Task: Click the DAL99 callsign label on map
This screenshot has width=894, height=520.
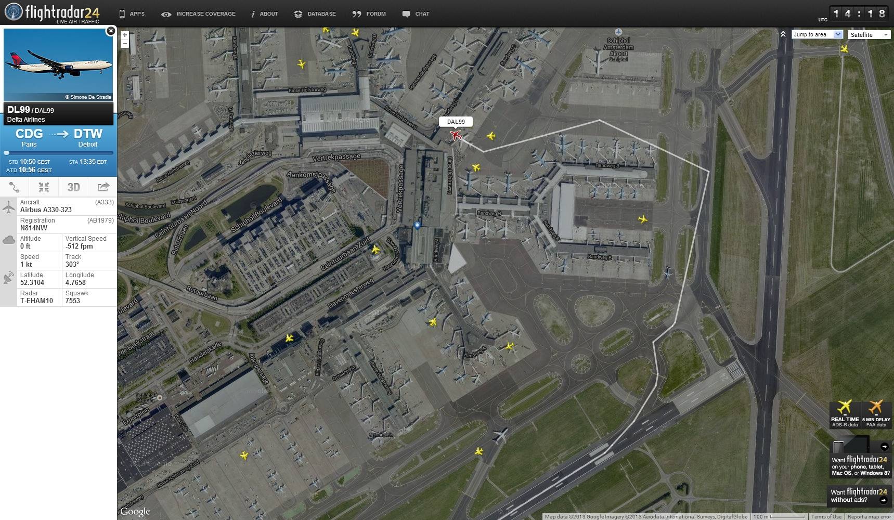Action: coord(456,122)
